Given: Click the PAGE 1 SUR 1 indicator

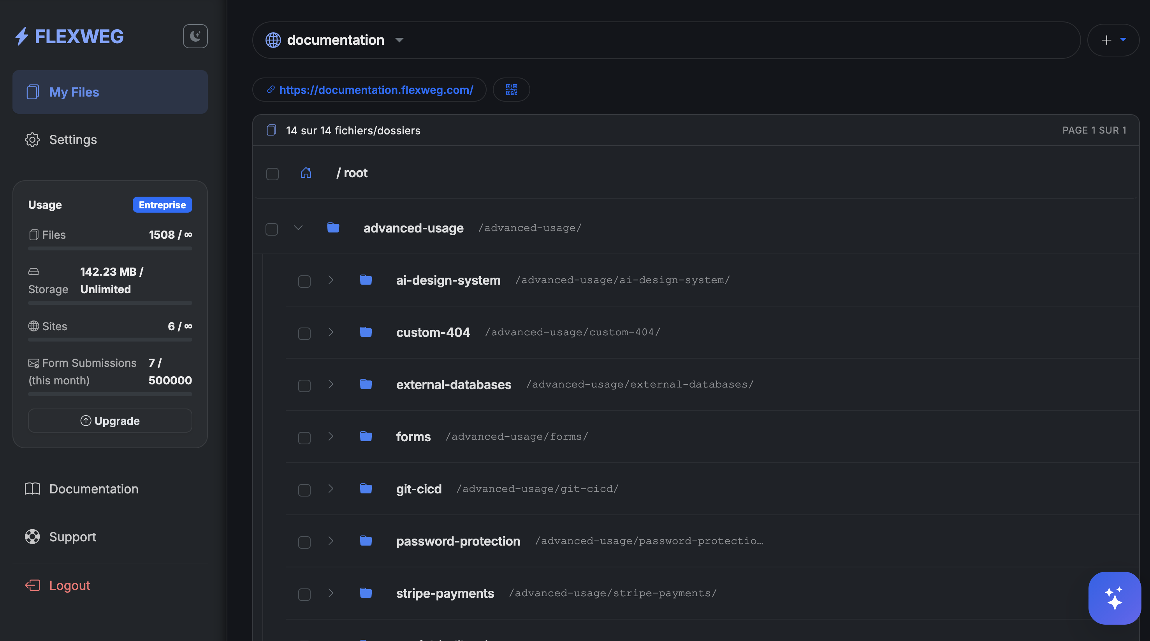Looking at the screenshot, I should [1094, 130].
